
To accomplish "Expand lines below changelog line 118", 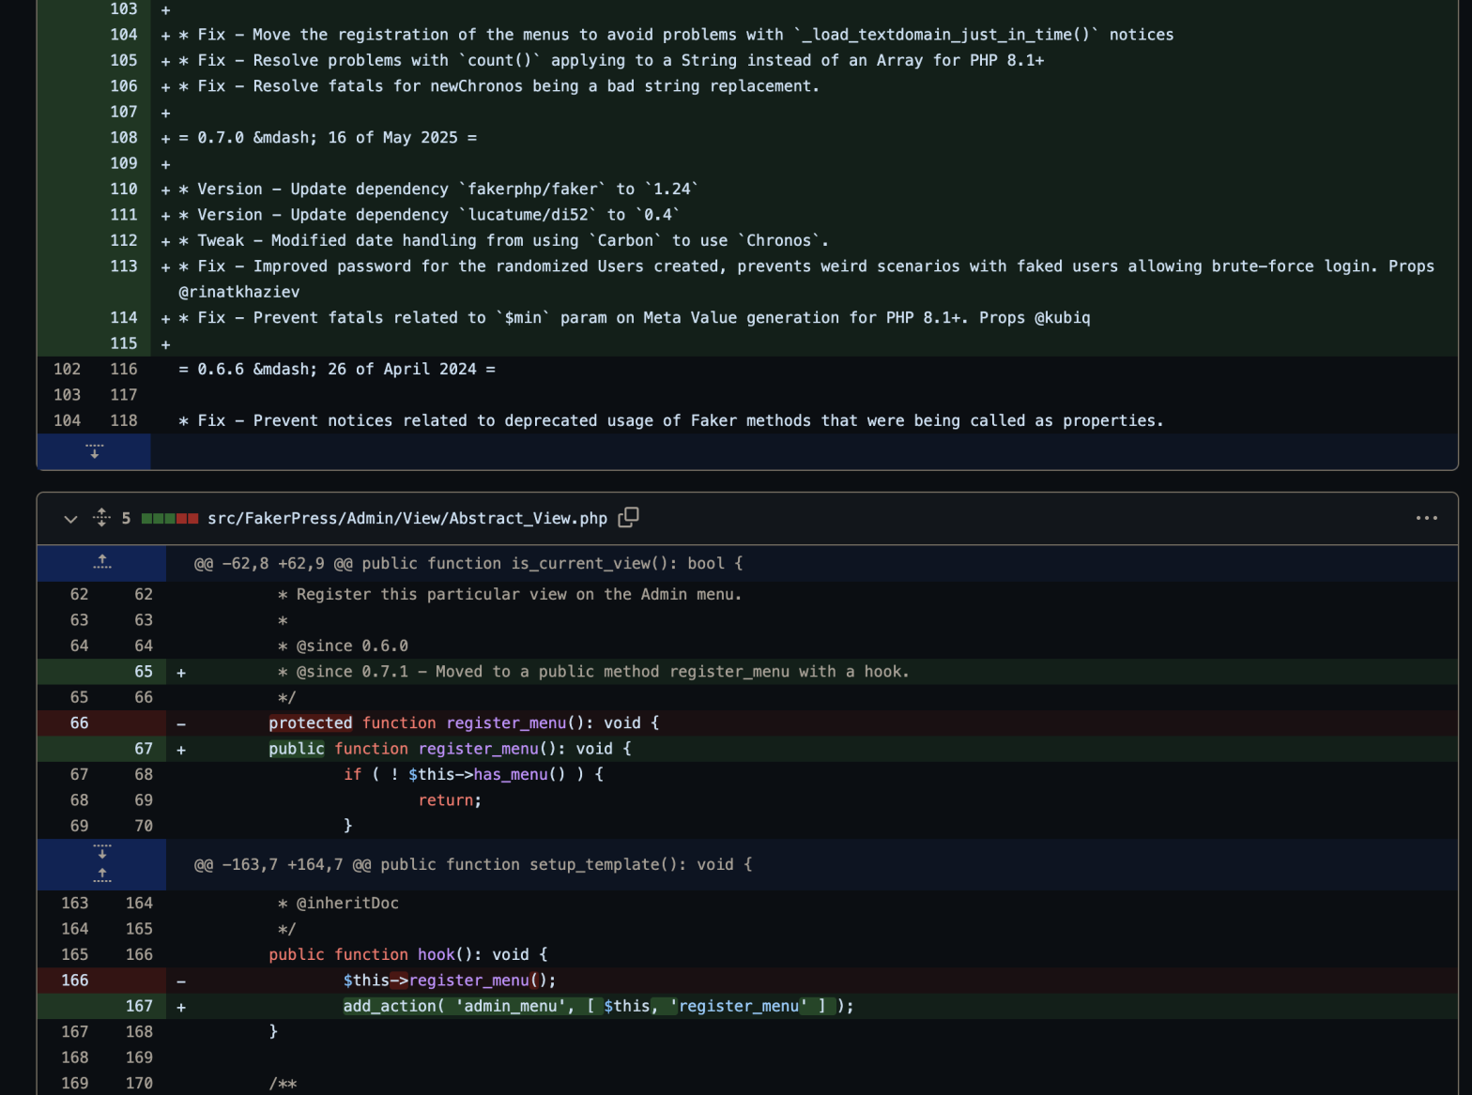I will 94,451.
